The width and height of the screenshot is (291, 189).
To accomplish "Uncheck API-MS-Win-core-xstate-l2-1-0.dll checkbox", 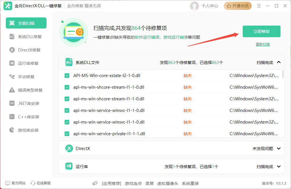I will pyautogui.click(x=67, y=76).
